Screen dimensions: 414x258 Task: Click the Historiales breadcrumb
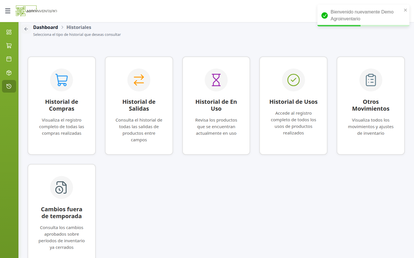79,27
